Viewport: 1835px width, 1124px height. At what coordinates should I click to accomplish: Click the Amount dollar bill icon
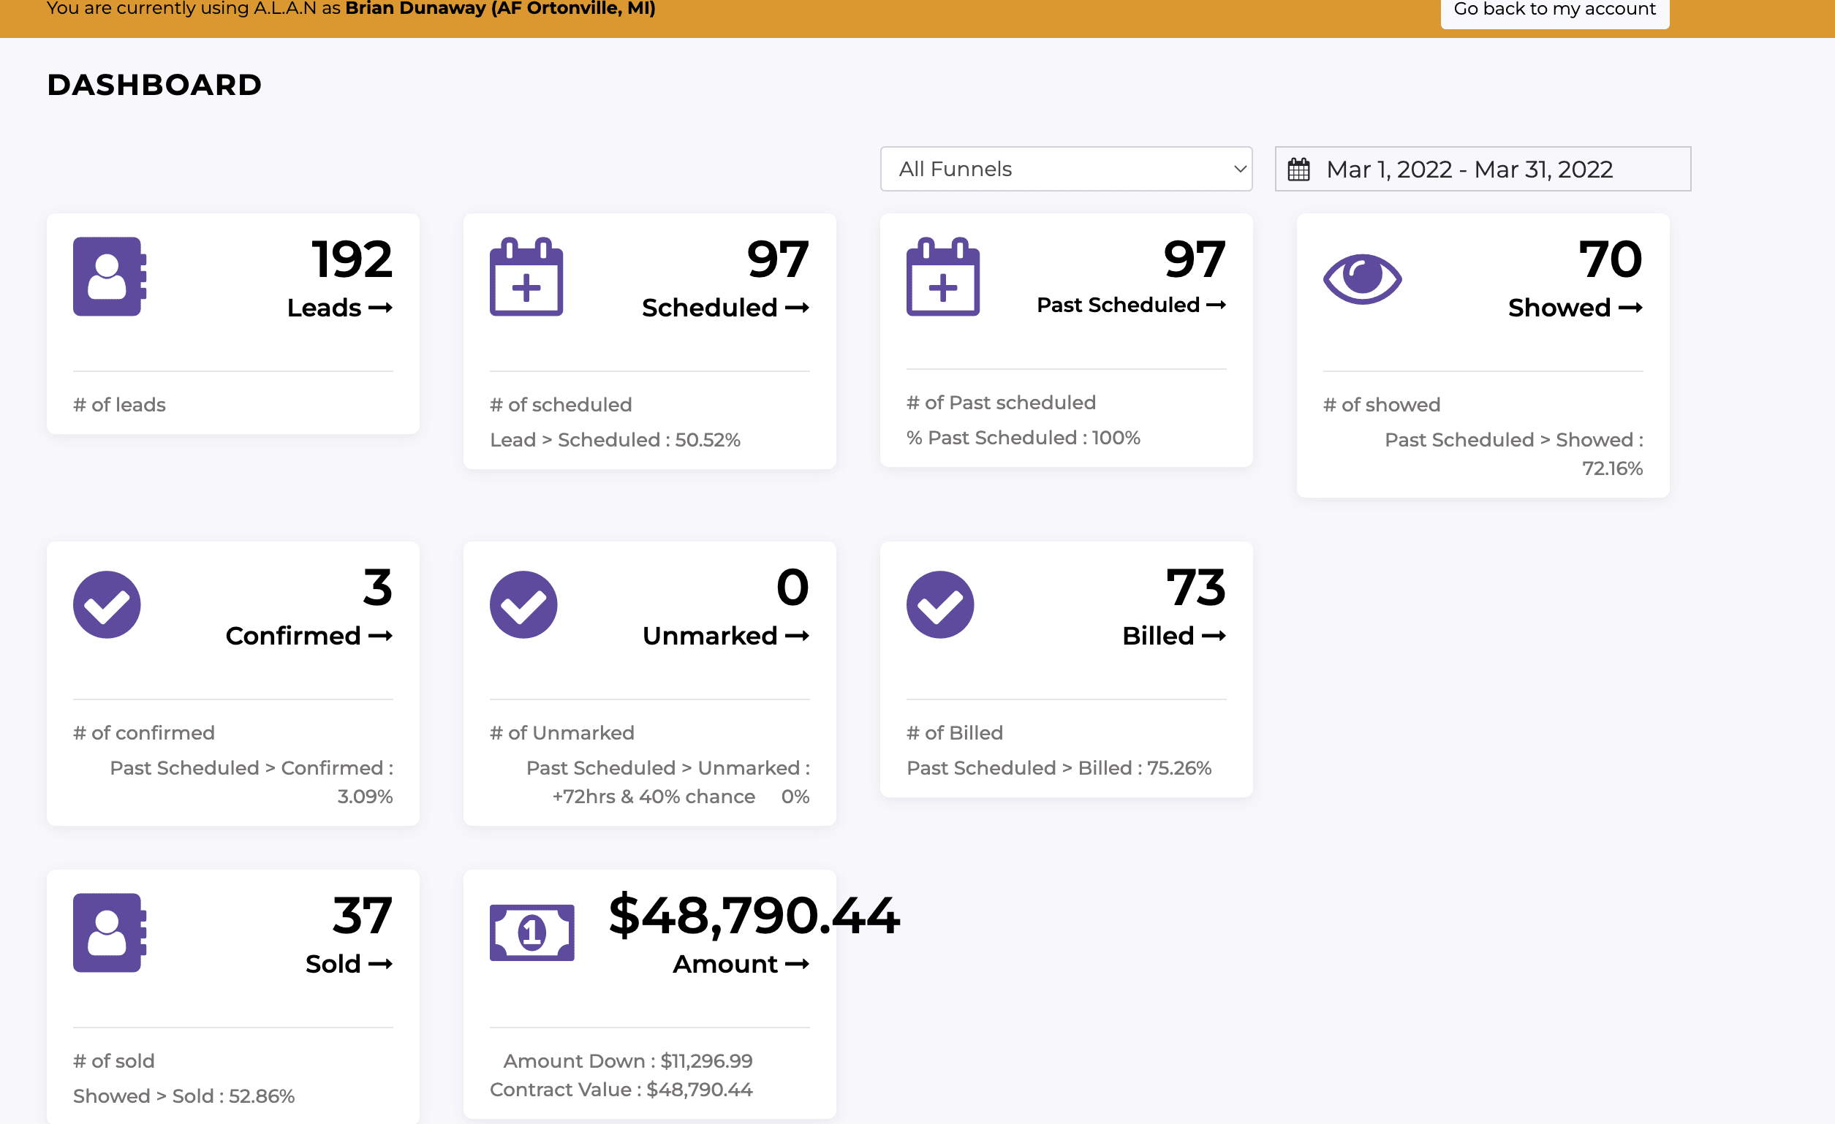click(x=531, y=932)
